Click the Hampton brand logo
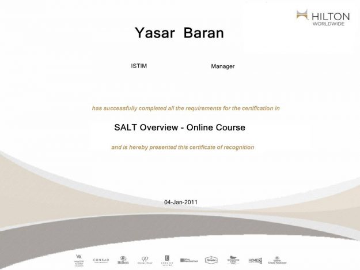 click(x=212, y=260)
